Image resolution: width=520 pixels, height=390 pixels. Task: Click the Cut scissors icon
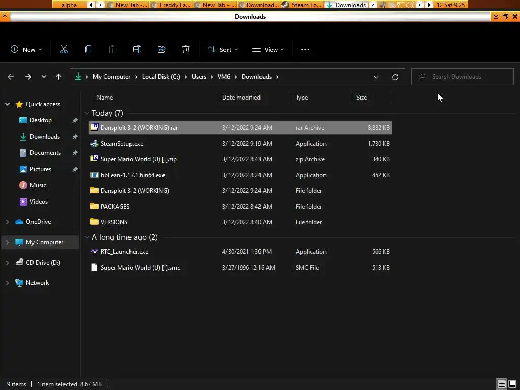pyautogui.click(x=63, y=49)
